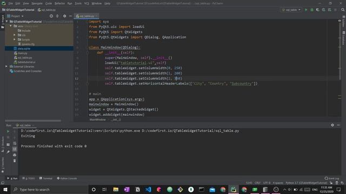The width and height of the screenshot is (346, 194).
Task: Print the Run console output
Action: [x=15, y=155]
